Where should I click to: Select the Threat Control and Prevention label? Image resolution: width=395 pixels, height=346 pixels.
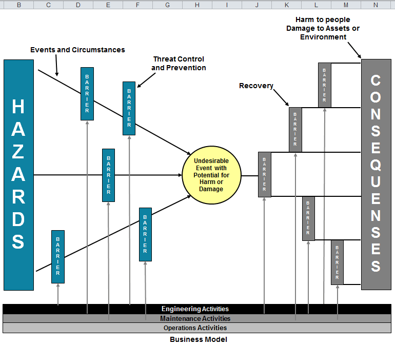click(x=179, y=64)
